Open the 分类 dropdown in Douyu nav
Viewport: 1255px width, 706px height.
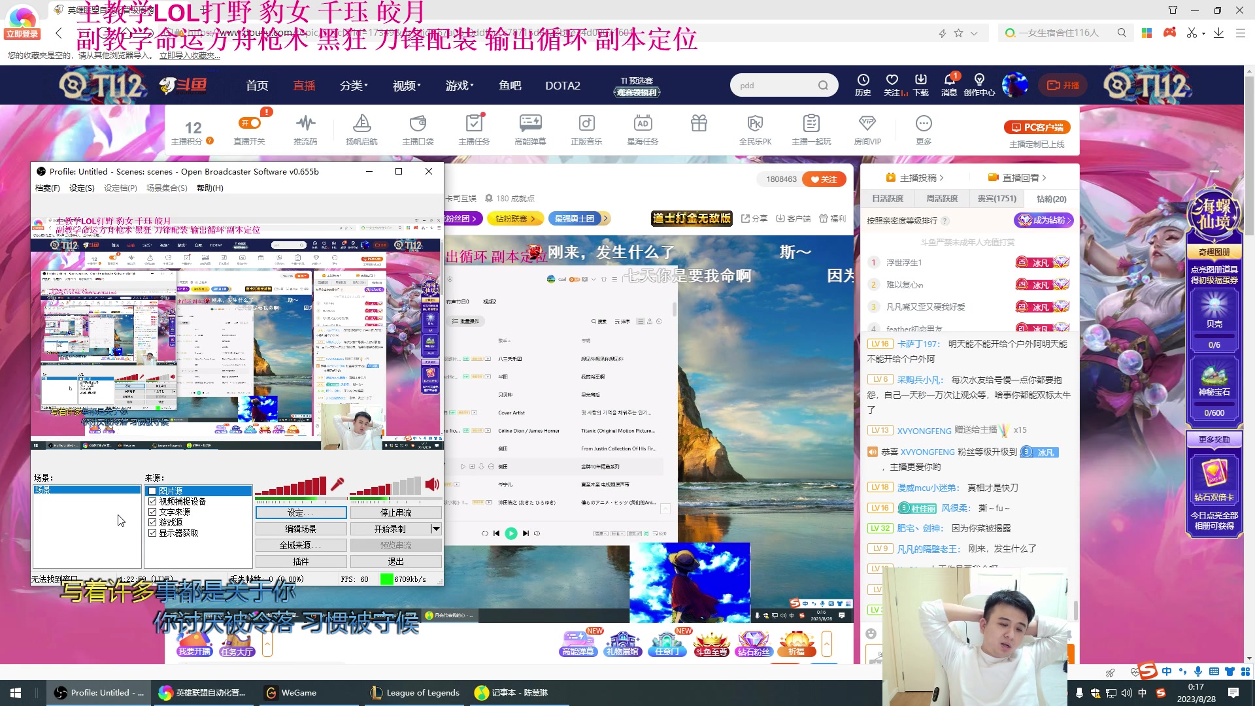point(354,86)
